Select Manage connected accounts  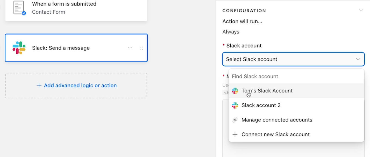click(x=296, y=120)
